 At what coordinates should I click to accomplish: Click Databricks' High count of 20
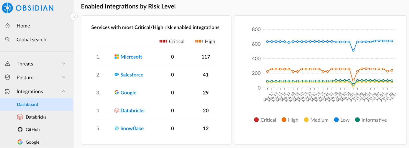(x=206, y=111)
